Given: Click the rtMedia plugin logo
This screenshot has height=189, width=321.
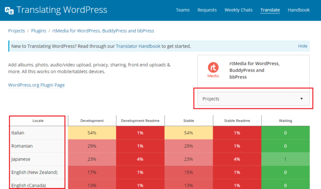Looking at the screenshot, I should point(214,70).
